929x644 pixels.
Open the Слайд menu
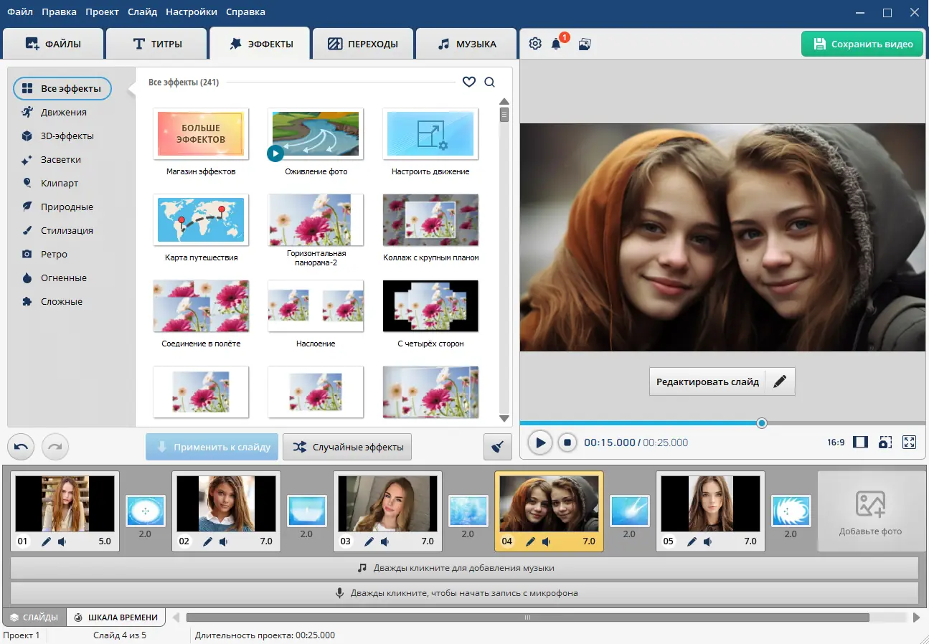pyautogui.click(x=142, y=11)
